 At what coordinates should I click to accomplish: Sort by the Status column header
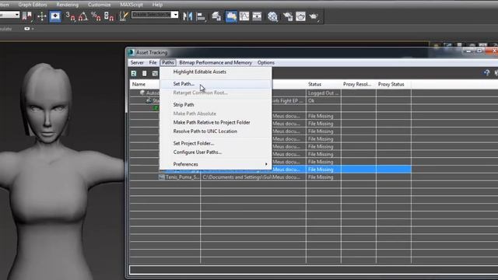point(324,84)
